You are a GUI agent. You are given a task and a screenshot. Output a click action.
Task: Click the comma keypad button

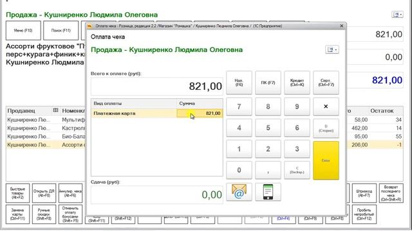tap(268, 170)
